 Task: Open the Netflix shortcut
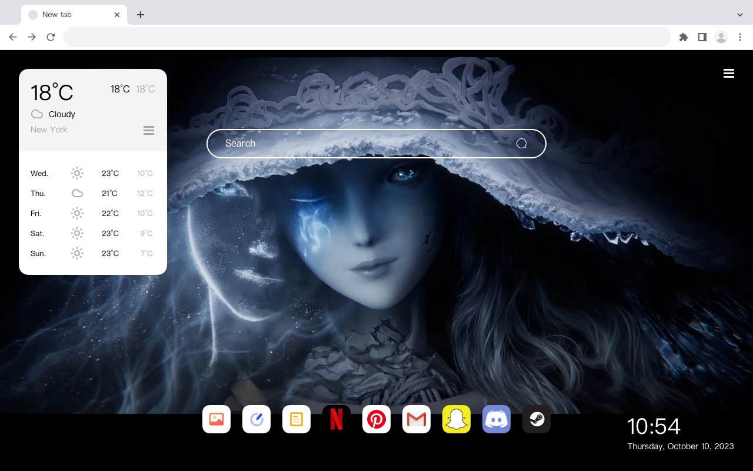[336, 419]
